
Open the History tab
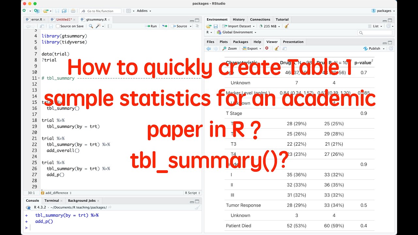[x=239, y=20]
